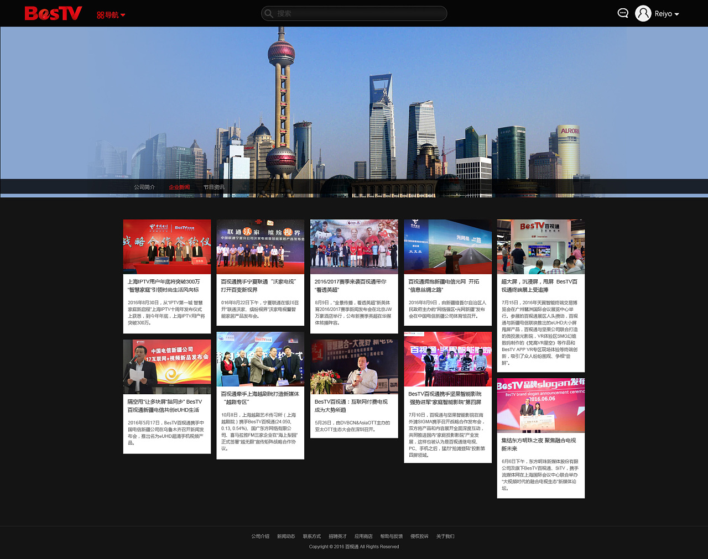
Task: Open the 上海IPTV用户年底将突破300万 news thumbnail
Action: pyautogui.click(x=166, y=247)
